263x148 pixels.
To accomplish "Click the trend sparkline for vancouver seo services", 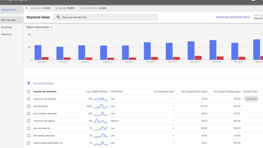I will tap(101, 99).
